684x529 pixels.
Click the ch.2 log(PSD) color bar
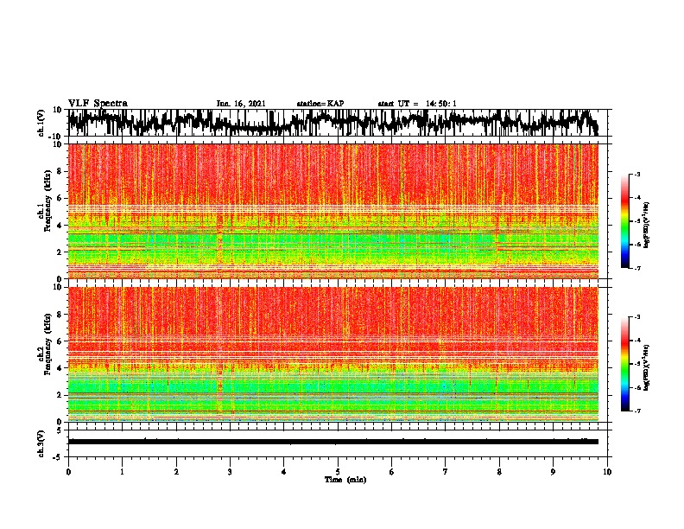click(x=625, y=364)
